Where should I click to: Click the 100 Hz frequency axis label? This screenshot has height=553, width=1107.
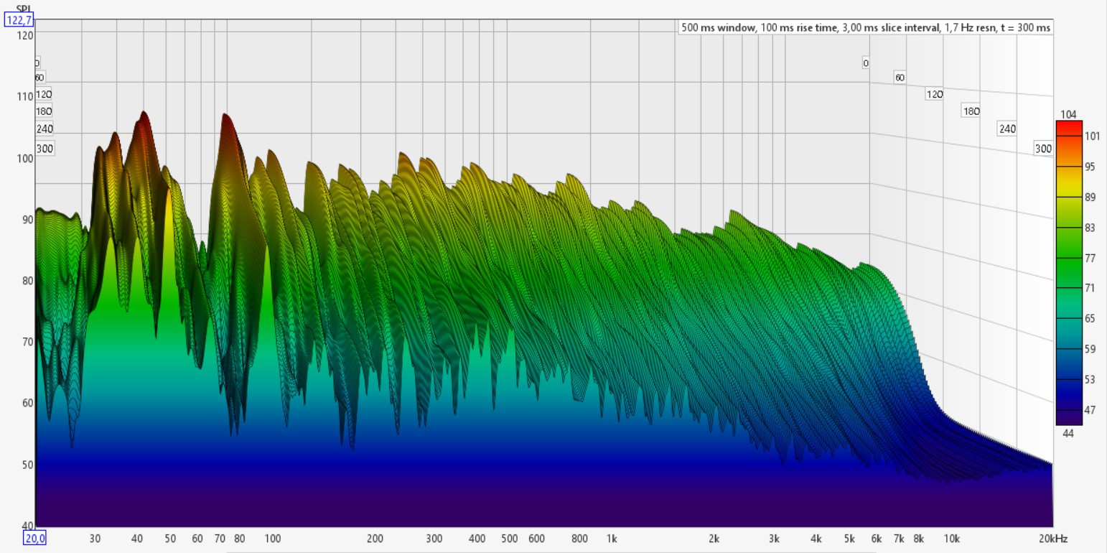272,539
